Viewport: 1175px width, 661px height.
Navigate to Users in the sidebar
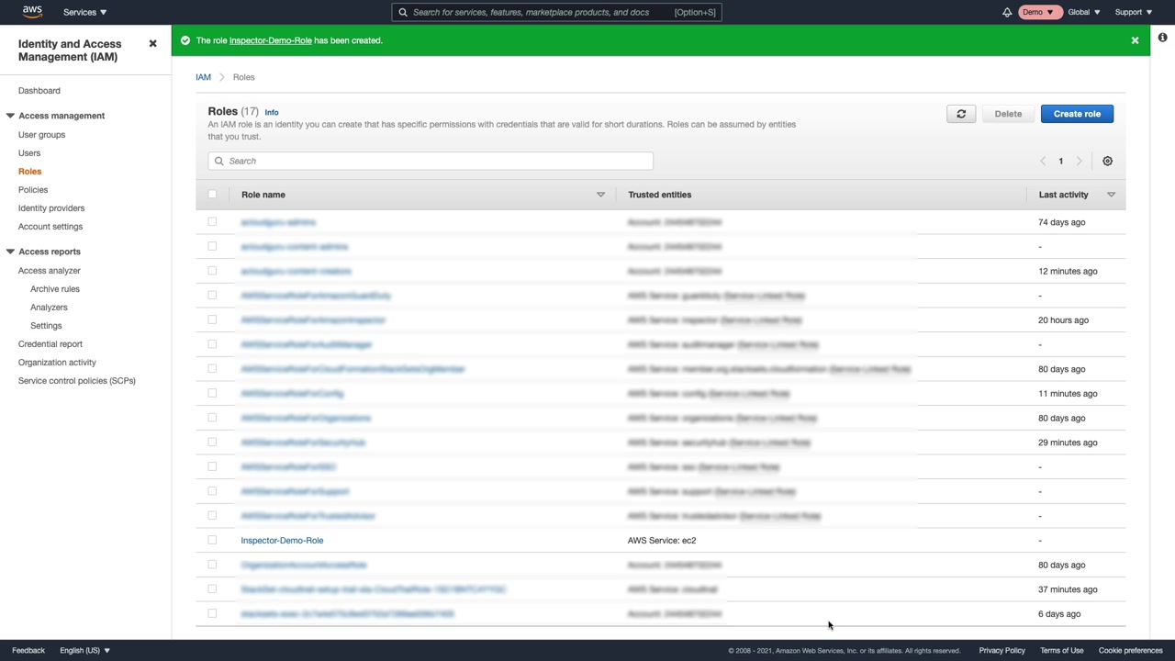pos(29,153)
